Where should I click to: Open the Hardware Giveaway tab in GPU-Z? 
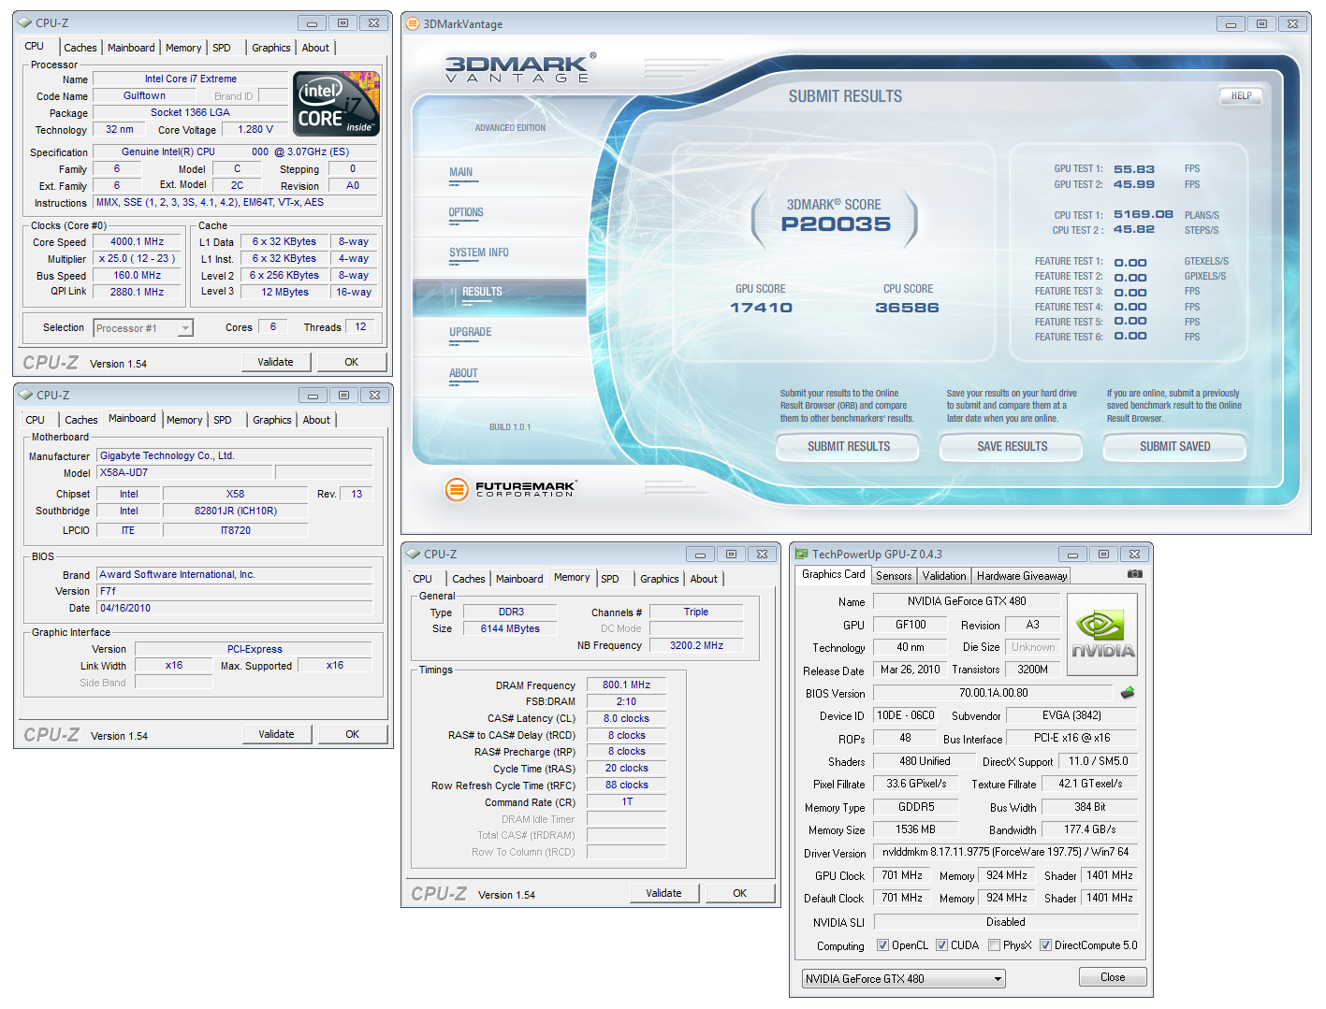click(x=1022, y=576)
